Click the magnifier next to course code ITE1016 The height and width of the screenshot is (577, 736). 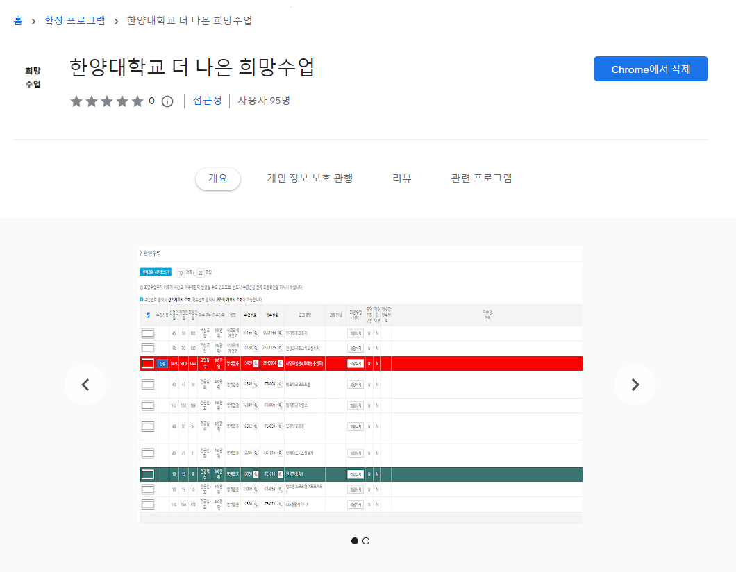pos(281,474)
